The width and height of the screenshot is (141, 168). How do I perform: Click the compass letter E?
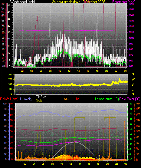tap(133, 89)
